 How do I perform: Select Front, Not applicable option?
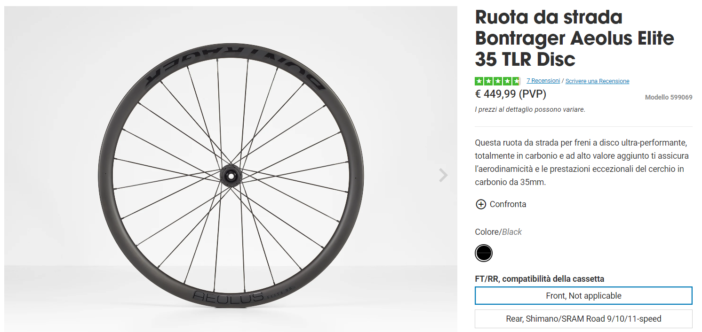[583, 296]
